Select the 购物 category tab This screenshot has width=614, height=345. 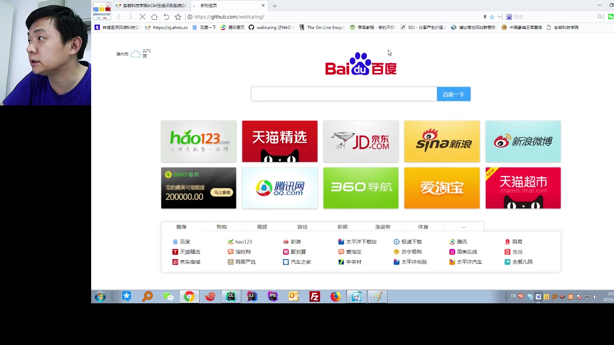[222, 227]
